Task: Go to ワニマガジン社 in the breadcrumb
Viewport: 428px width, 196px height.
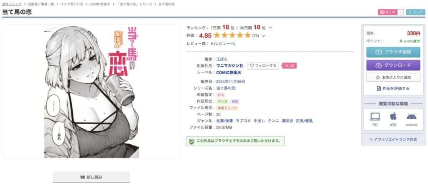Action: (x=72, y=4)
